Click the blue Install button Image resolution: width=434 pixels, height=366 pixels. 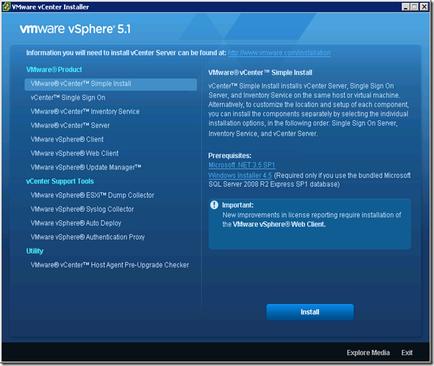tap(310, 312)
